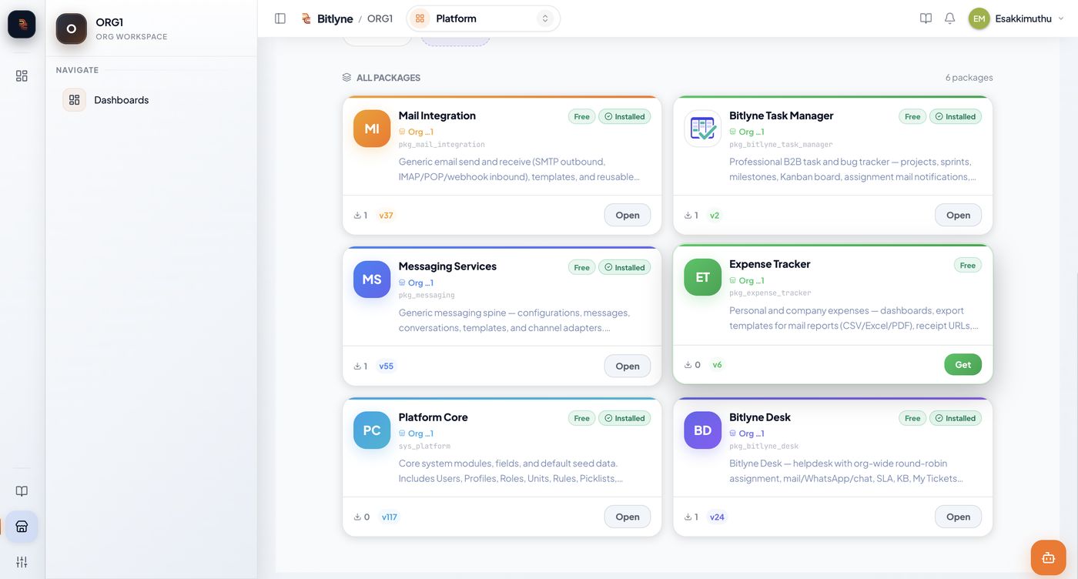Get the Expense Tracker package
Image resolution: width=1078 pixels, height=579 pixels.
point(962,365)
